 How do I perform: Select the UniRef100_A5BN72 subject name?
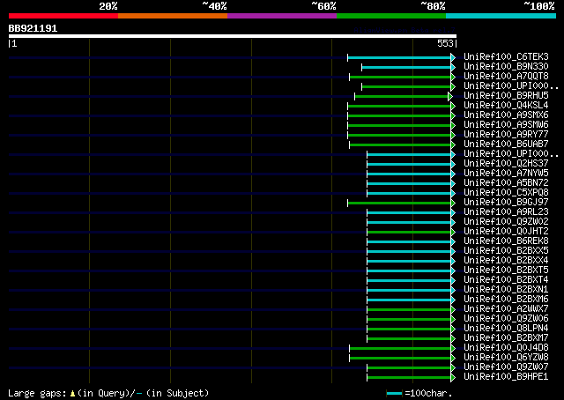pyautogui.click(x=506, y=183)
